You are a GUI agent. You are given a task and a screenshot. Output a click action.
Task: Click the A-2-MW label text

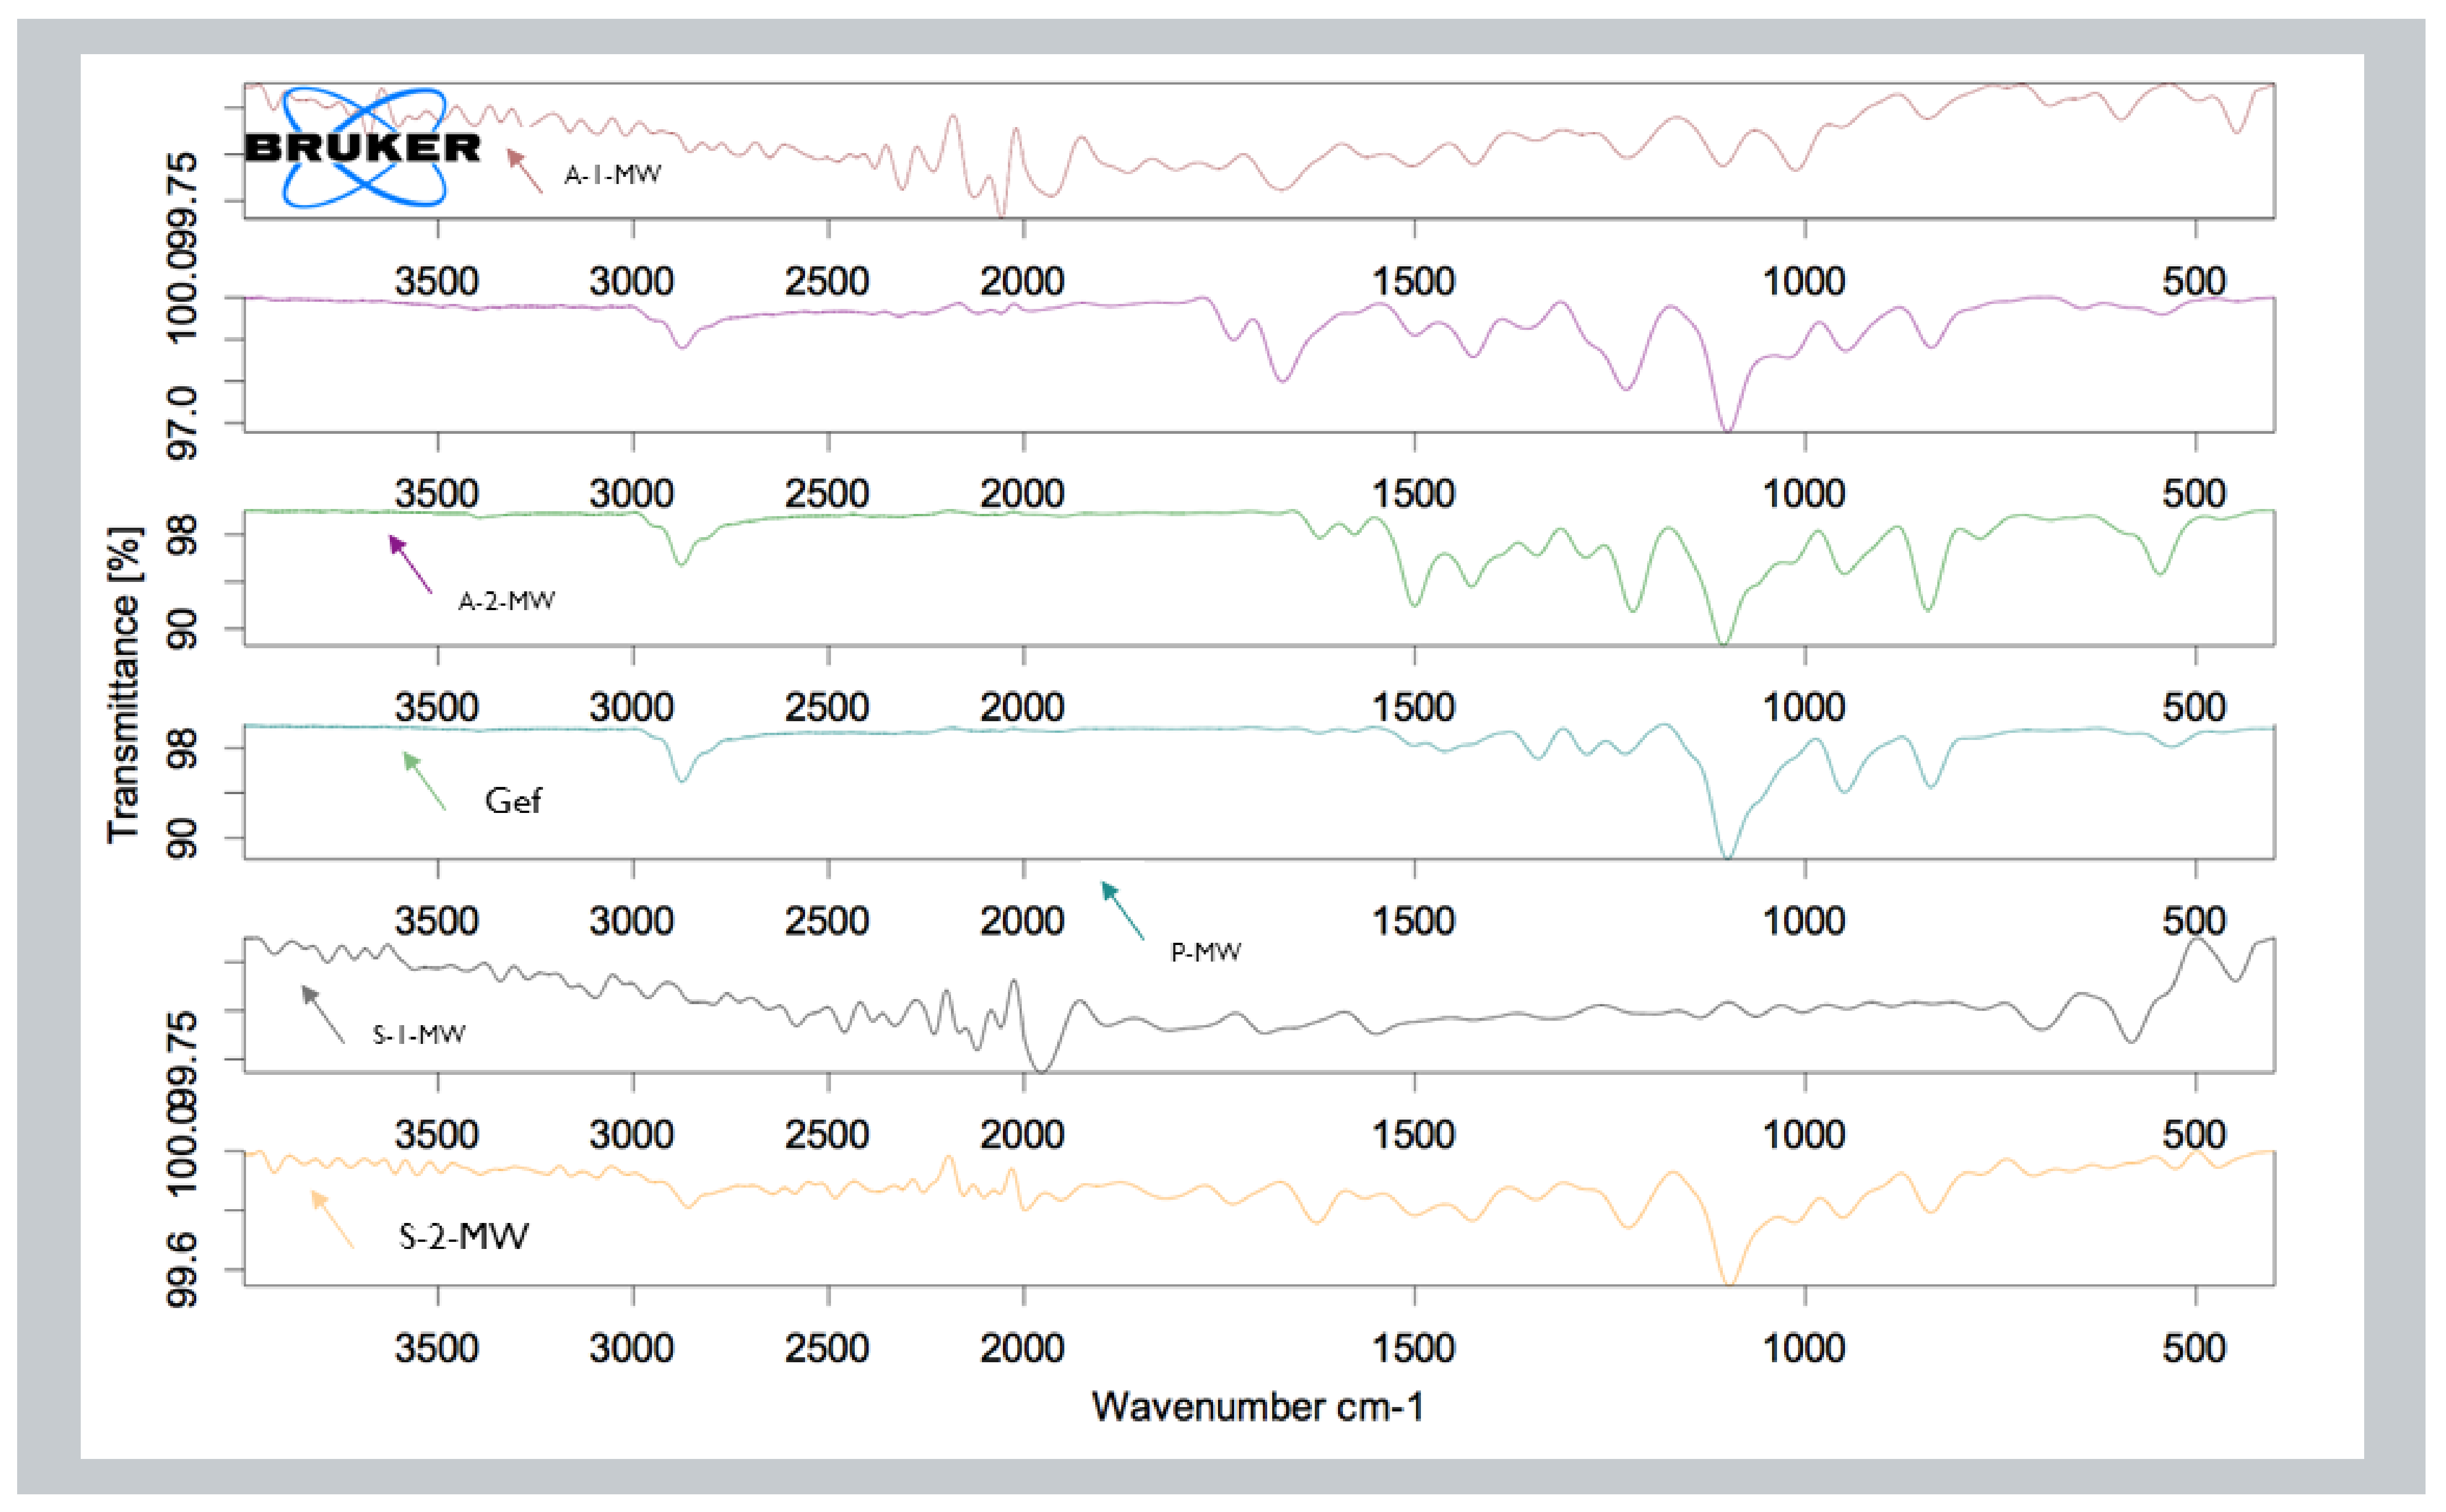tap(506, 601)
